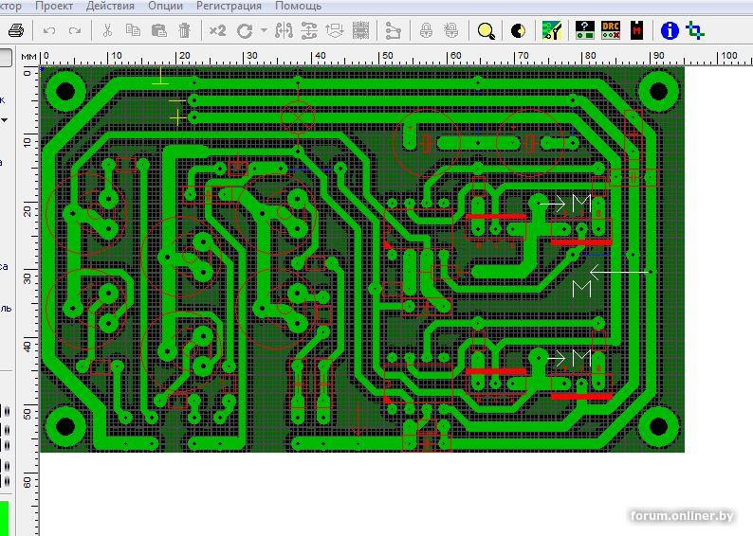Click the green layer color swatch at bottom left

pyautogui.click(x=5, y=518)
